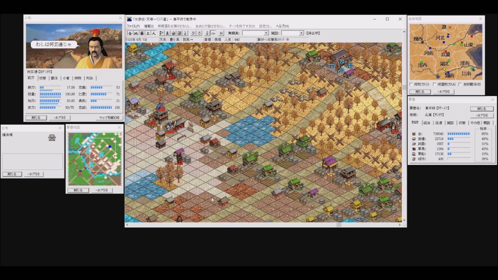Click the 軍船 warship resource icon

point(414,154)
